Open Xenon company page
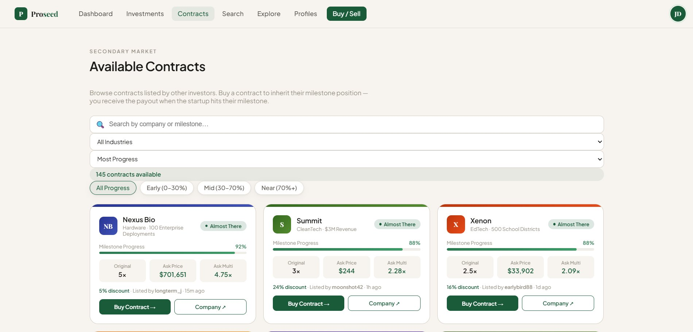693x332 pixels. 558,303
